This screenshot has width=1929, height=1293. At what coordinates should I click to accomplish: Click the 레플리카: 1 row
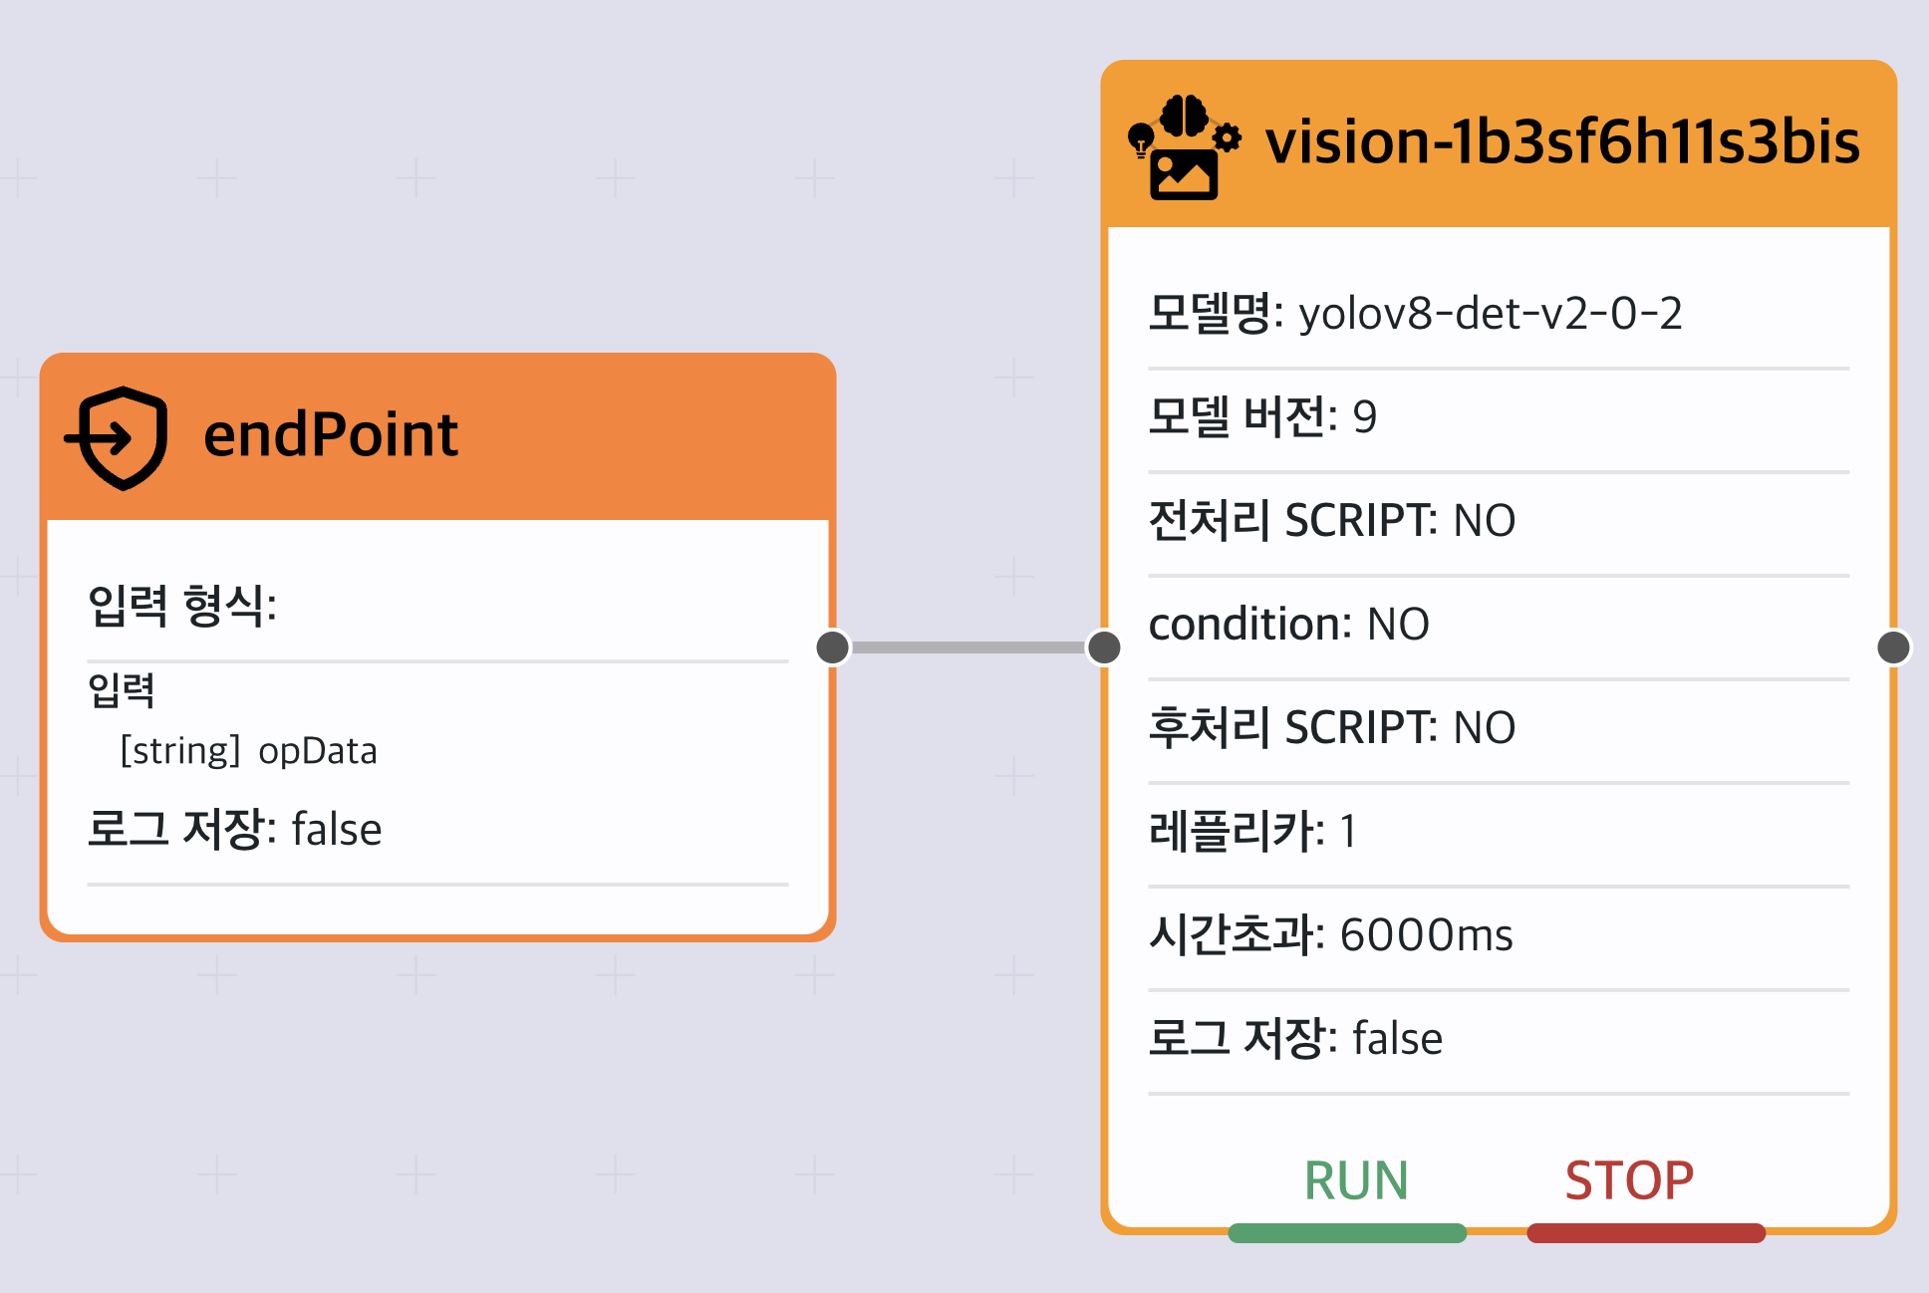(x=1499, y=833)
